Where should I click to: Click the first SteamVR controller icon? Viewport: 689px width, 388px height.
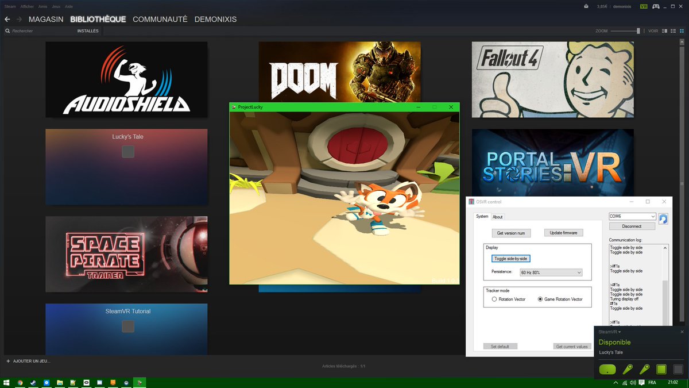tap(627, 369)
